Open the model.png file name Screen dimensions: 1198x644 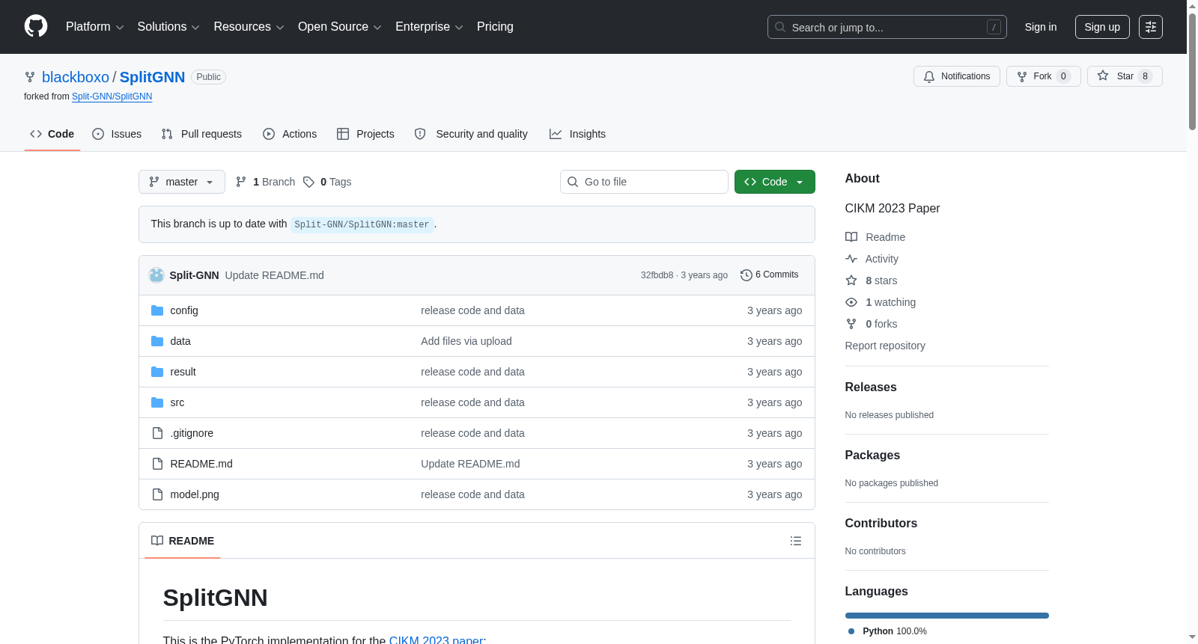[x=195, y=494]
